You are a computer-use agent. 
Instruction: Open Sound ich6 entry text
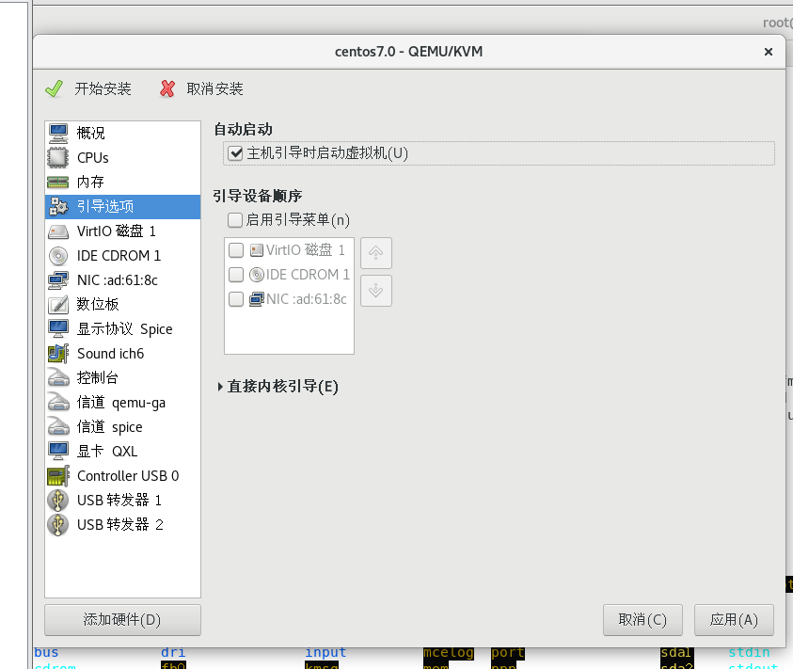[110, 353]
